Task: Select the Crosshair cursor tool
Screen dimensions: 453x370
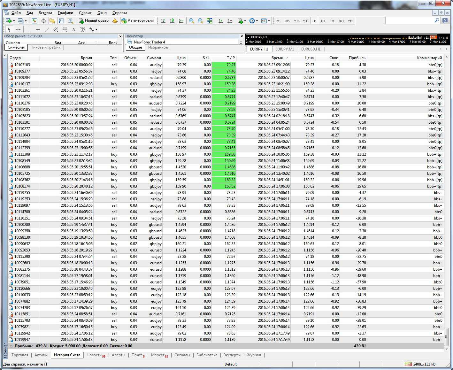Action: pos(18,29)
